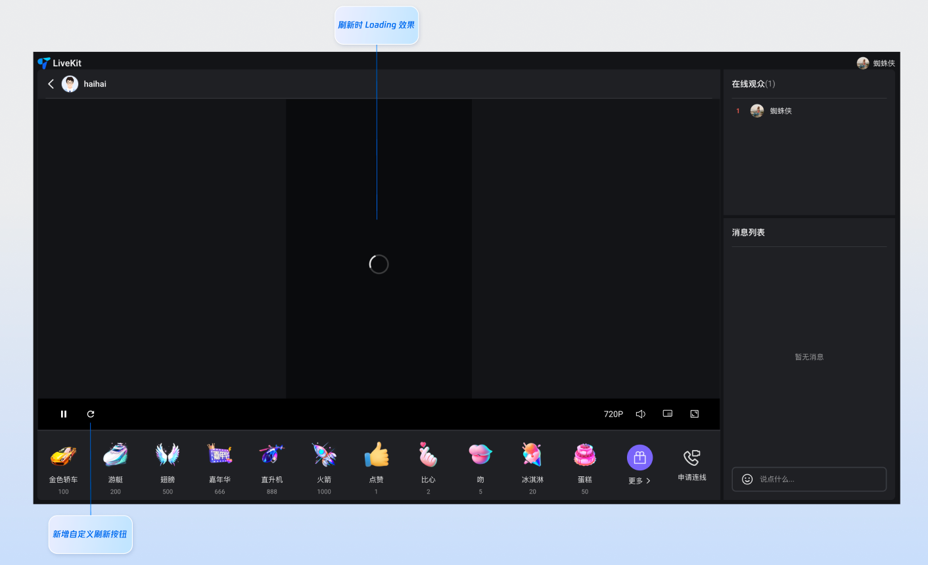
Task: Open the 蜘蛛侠 account menu at top right
Action: point(875,63)
